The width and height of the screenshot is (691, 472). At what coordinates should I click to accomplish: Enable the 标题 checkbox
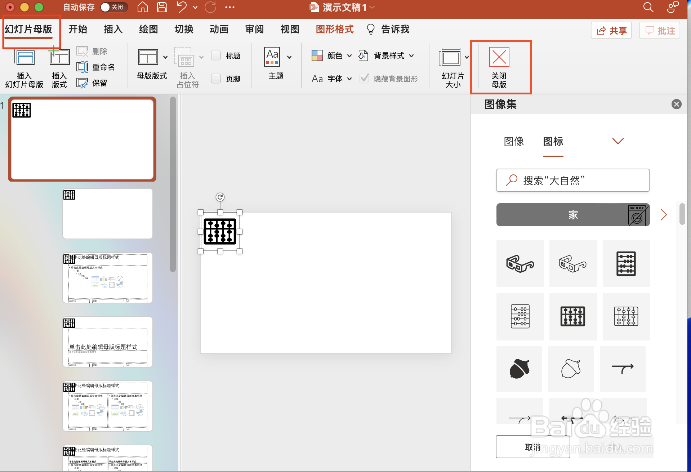216,55
